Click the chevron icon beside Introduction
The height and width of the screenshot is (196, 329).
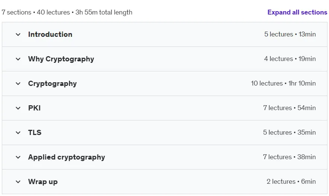coord(18,34)
